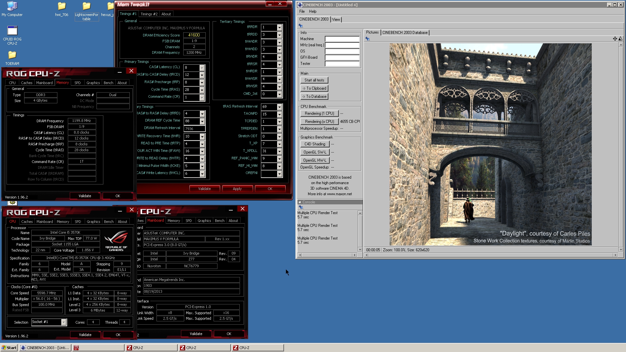Screen dimensions: 626x352
Task: Open the Cycle Time (tRAS) dropdown
Action: (202, 90)
